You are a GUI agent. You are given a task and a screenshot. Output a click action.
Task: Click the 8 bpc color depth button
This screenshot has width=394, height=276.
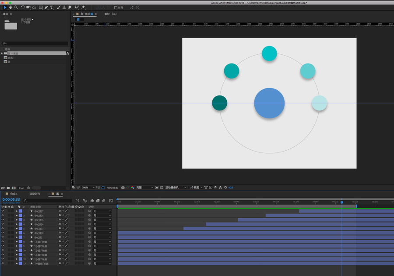[21, 188]
